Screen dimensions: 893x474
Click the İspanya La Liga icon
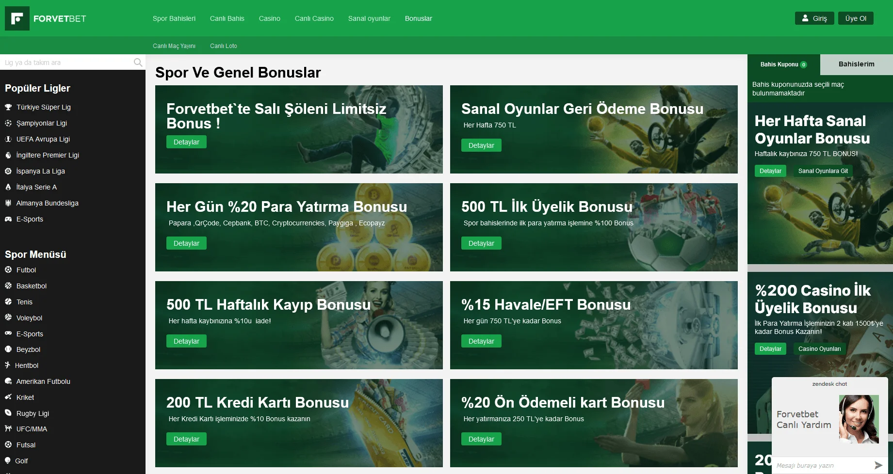(8, 171)
